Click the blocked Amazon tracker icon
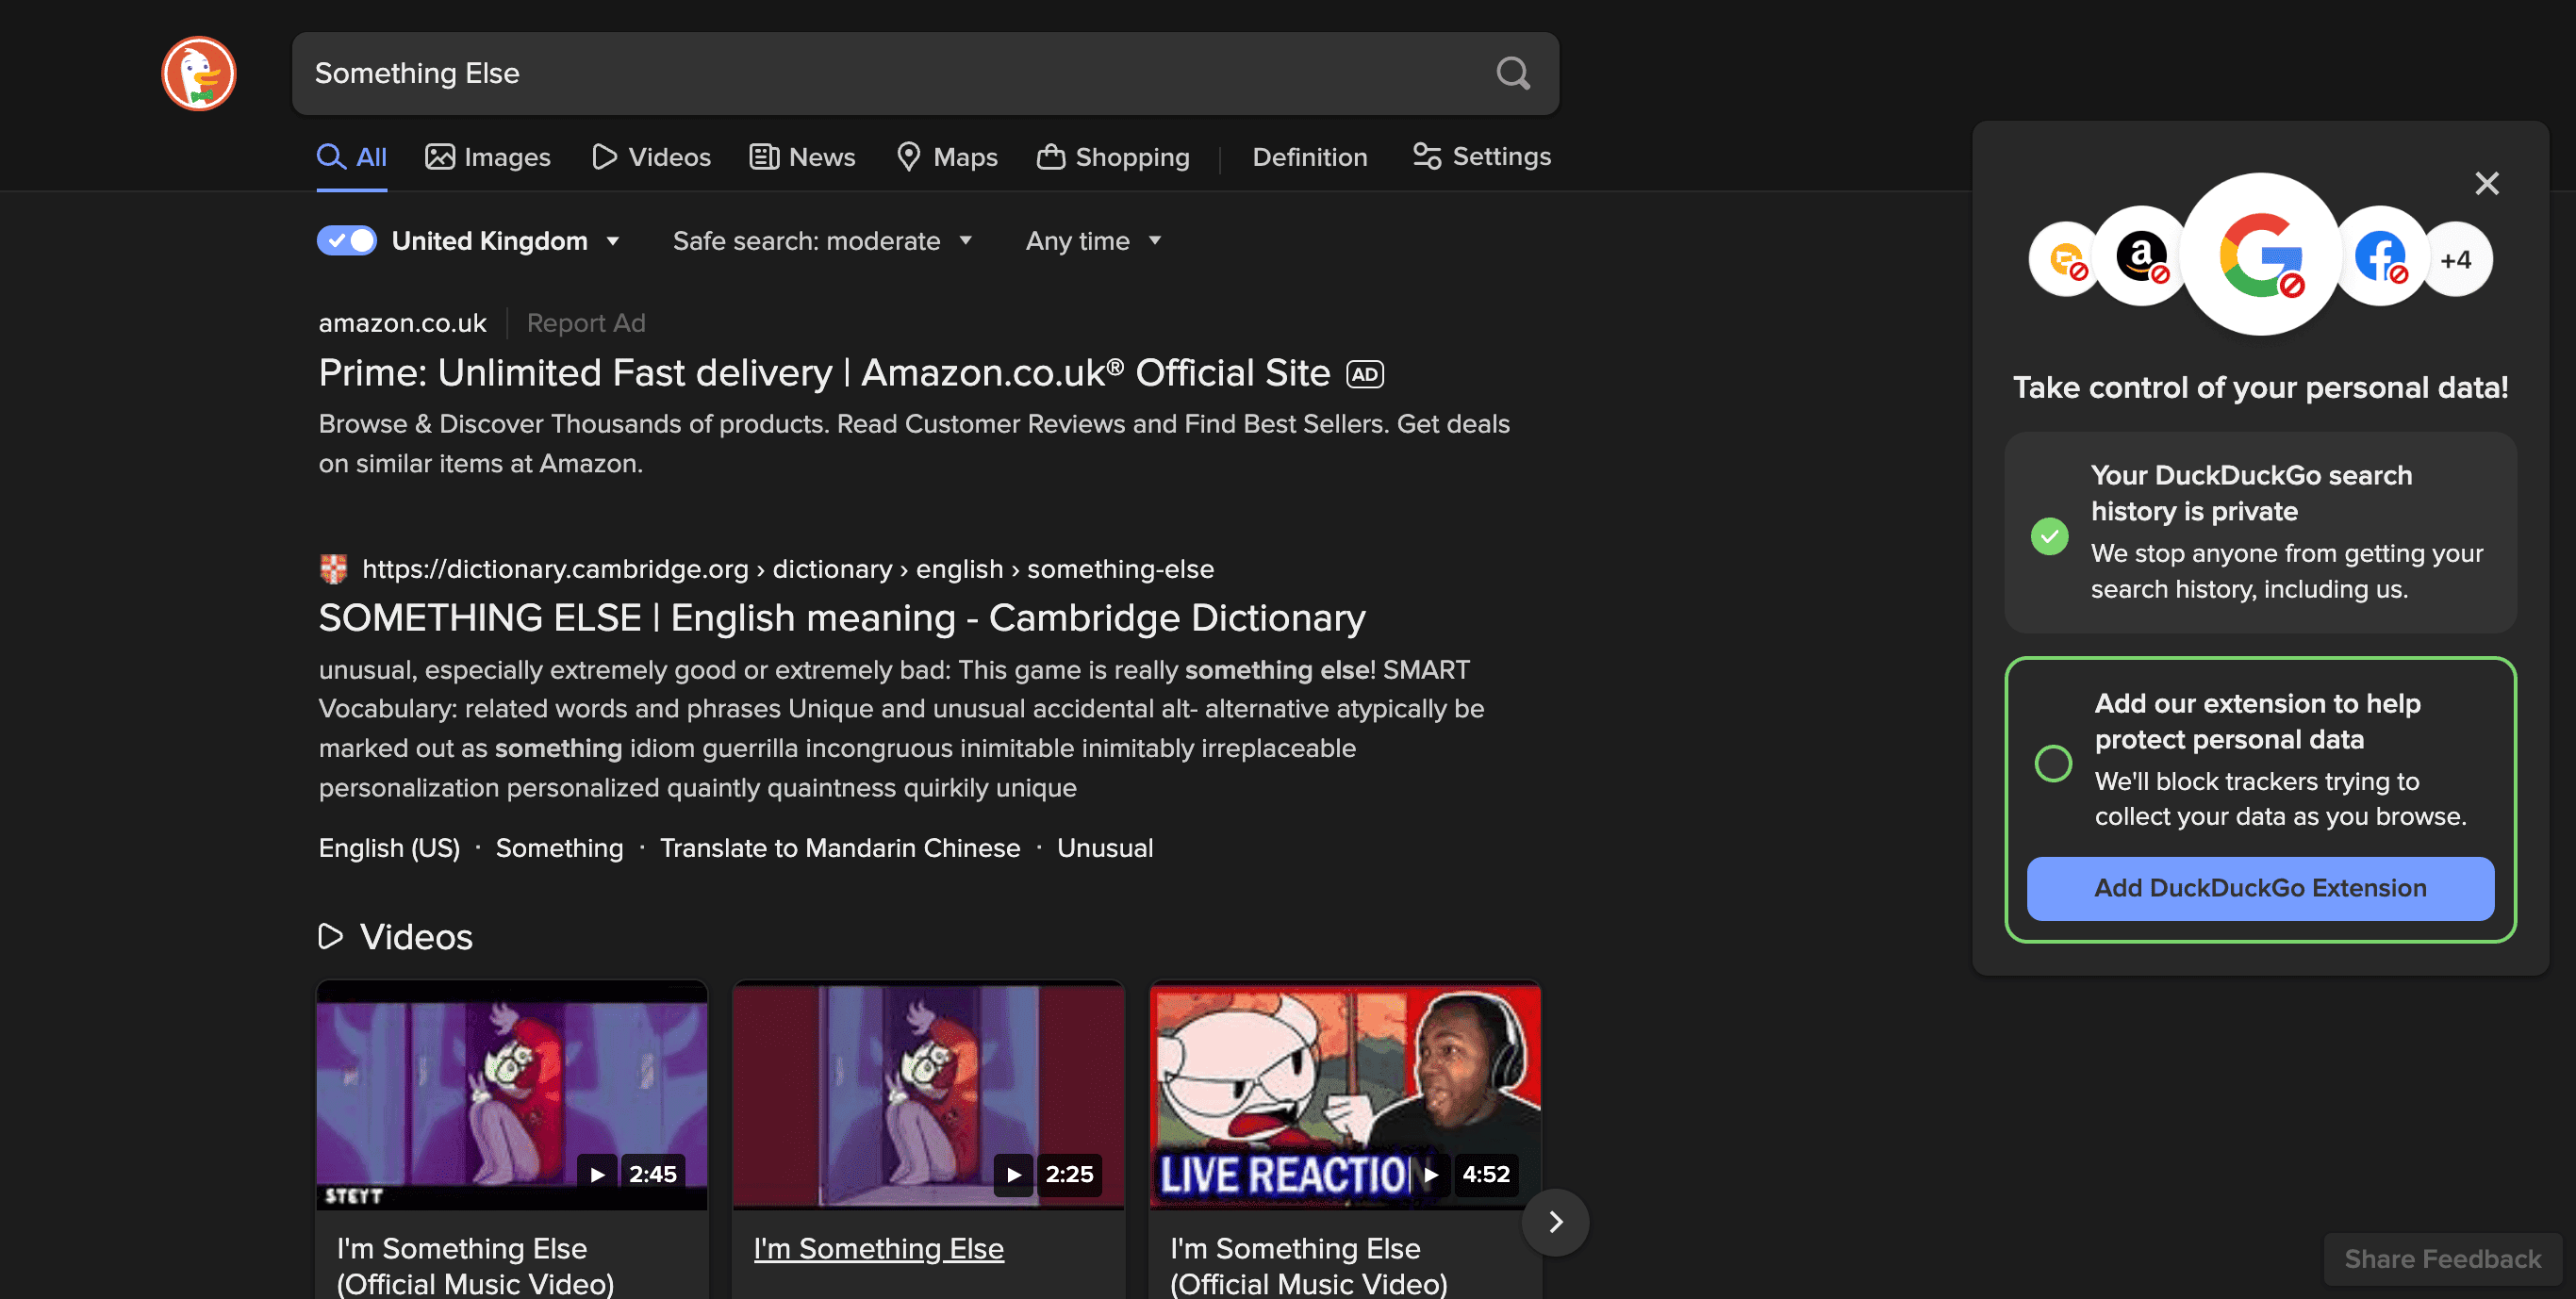2576x1299 pixels. (x=2140, y=257)
